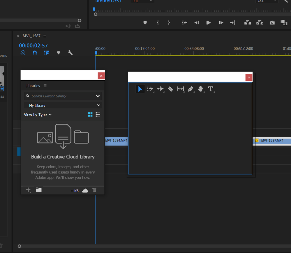Export a frame with the camera icon
This screenshot has height=253, width=291.
(x=272, y=22)
